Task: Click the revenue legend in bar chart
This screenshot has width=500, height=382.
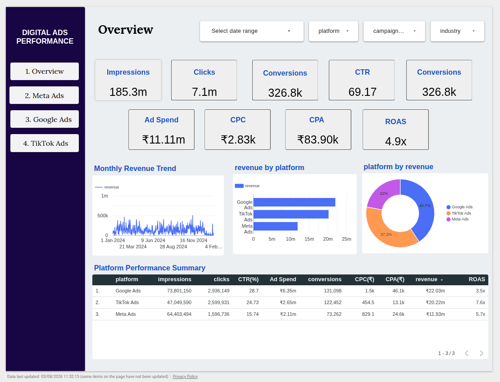Action: pyautogui.click(x=247, y=186)
